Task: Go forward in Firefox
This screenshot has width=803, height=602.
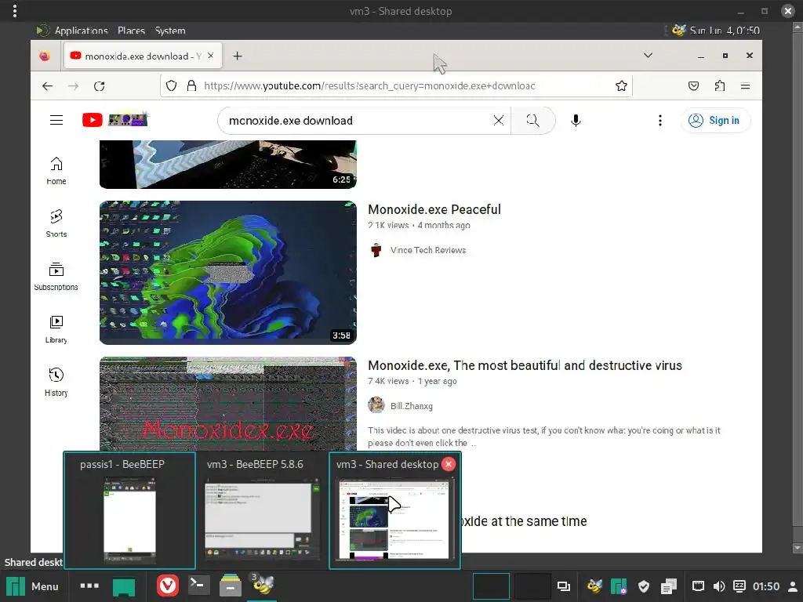Action: [x=73, y=86]
